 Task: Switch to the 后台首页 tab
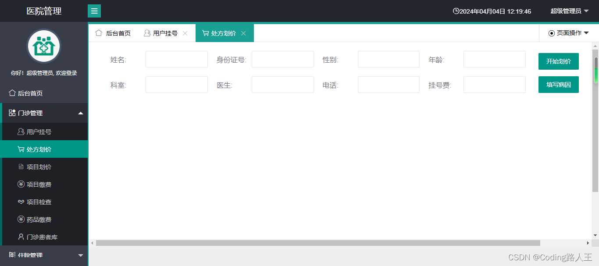(x=113, y=33)
